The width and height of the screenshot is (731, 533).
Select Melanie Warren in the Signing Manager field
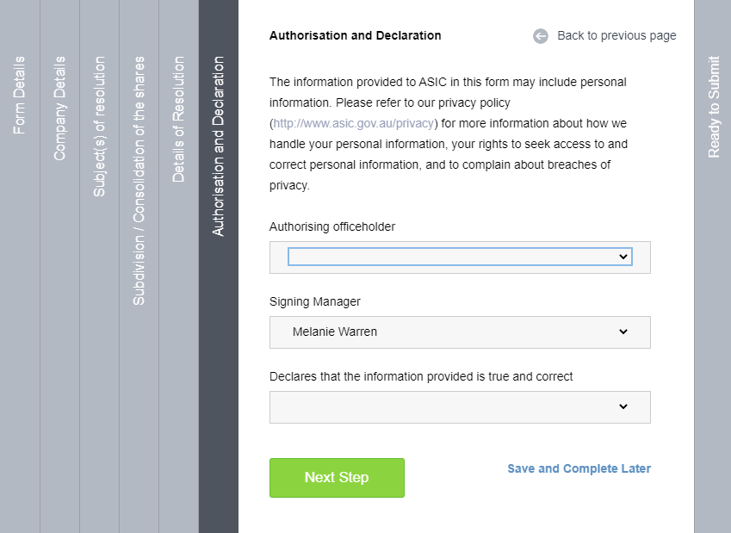coord(459,332)
